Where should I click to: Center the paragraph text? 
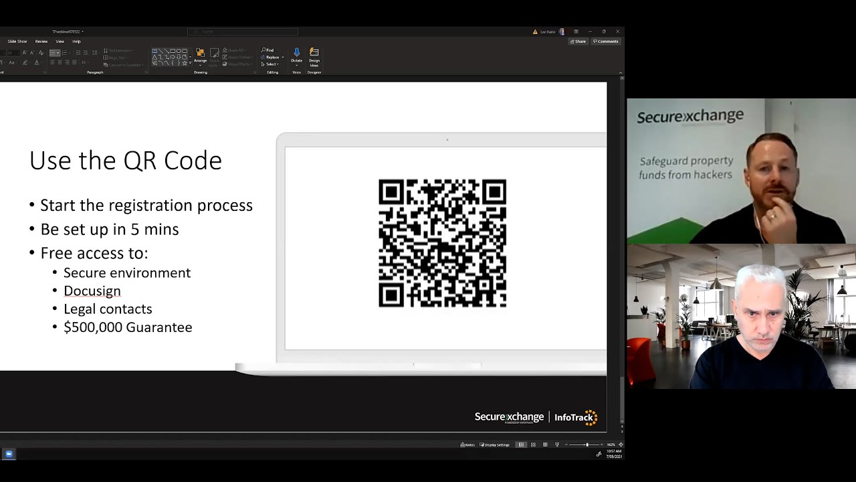click(60, 62)
